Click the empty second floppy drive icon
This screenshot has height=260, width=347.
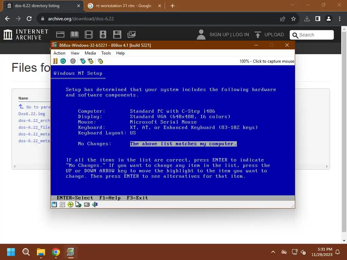tap(62, 204)
